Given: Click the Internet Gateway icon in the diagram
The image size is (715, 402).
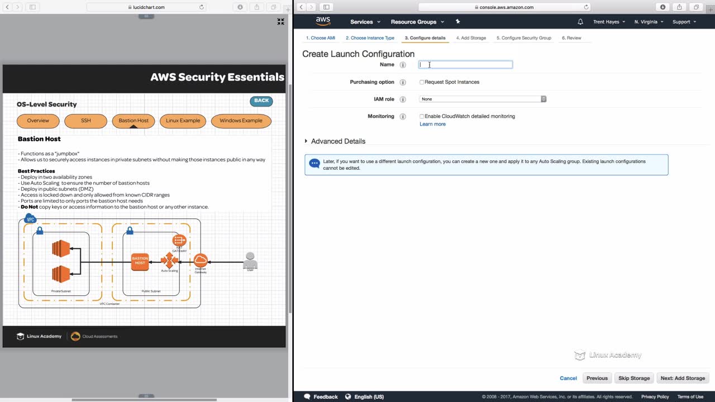Looking at the screenshot, I should 201,260.
